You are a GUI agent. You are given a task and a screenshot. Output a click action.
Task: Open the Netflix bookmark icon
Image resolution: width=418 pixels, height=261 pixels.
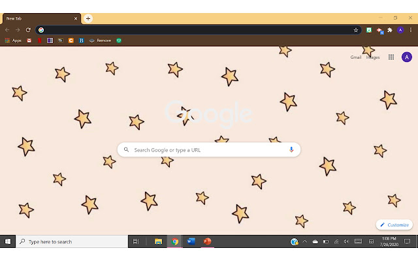(x=39, y=40)
